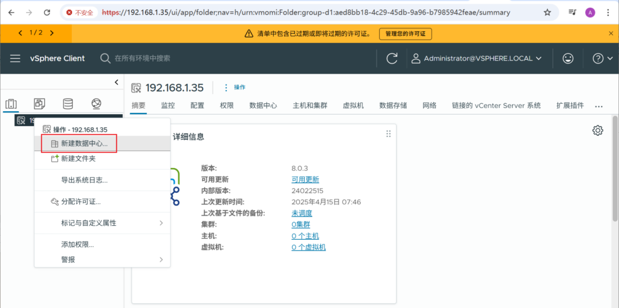Dismiss the license warning banner
Screen dimensions: 619x308
pyautogui.click(x=611, y=34)
